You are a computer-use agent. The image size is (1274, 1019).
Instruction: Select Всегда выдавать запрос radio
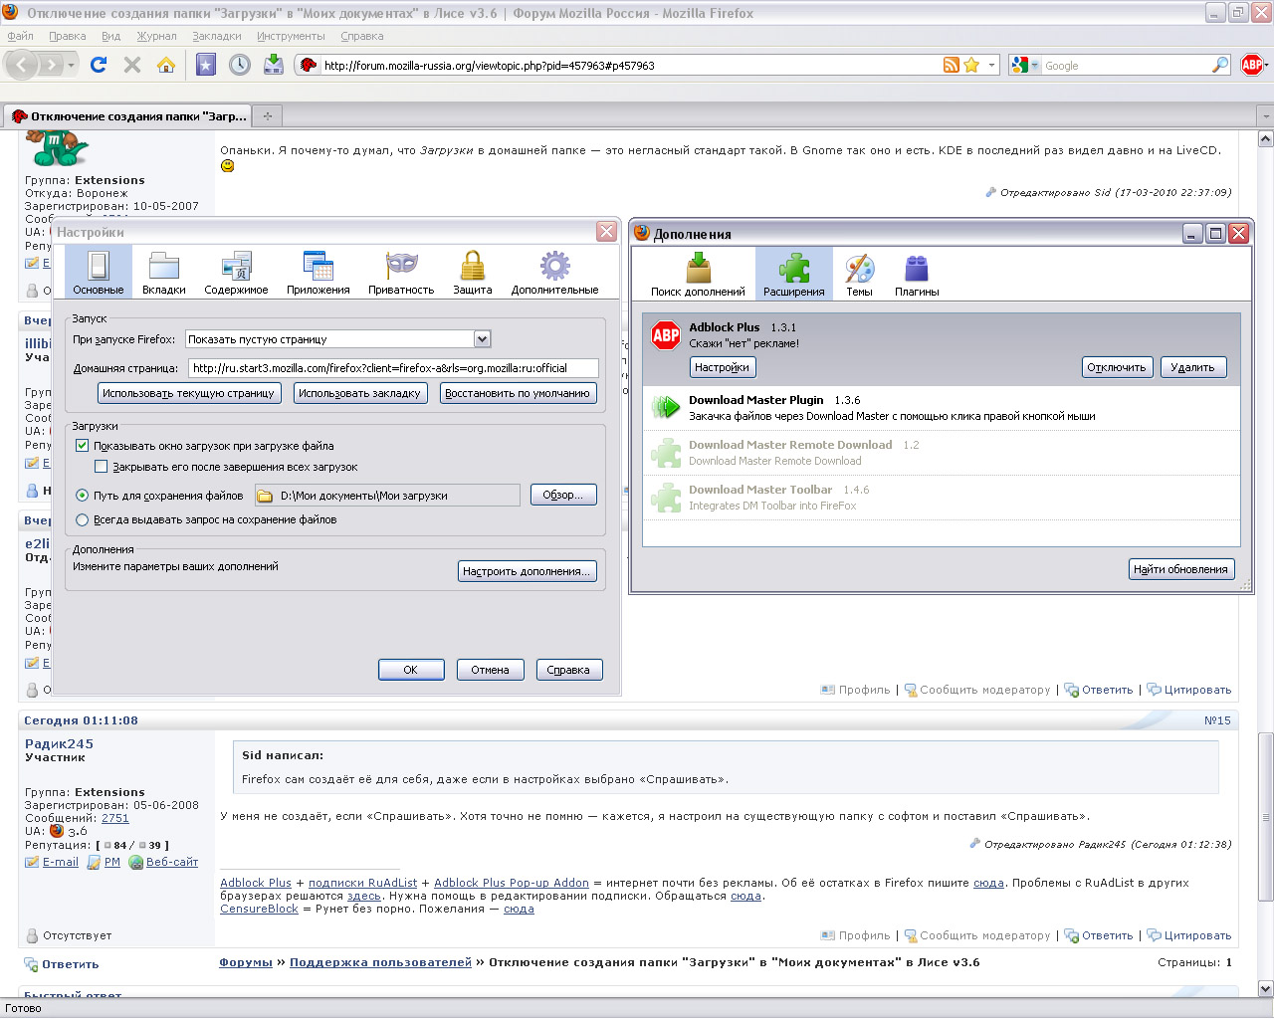click(x=83, y=519)
